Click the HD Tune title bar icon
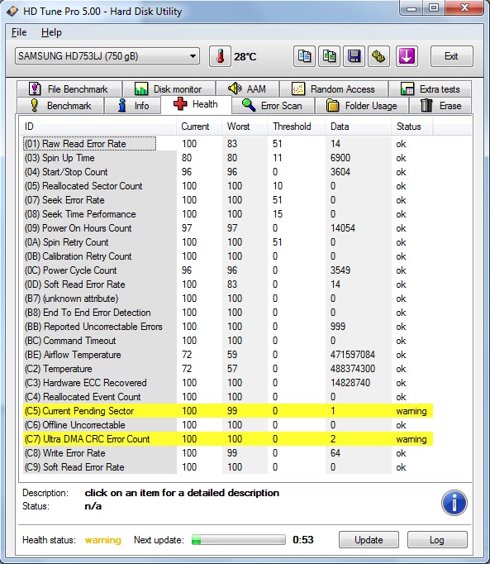This screenshot has height=564, width=490. point(12,12)
